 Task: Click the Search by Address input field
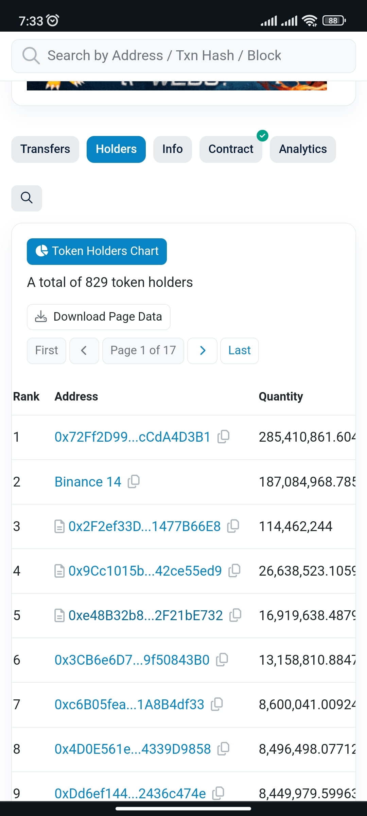183,55
